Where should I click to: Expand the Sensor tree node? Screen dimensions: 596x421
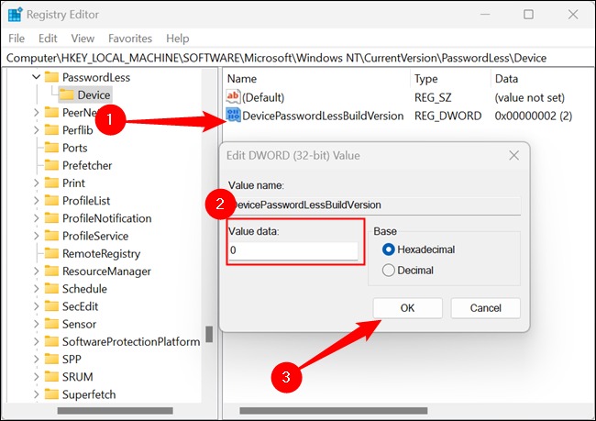click(x=36, y=324)
